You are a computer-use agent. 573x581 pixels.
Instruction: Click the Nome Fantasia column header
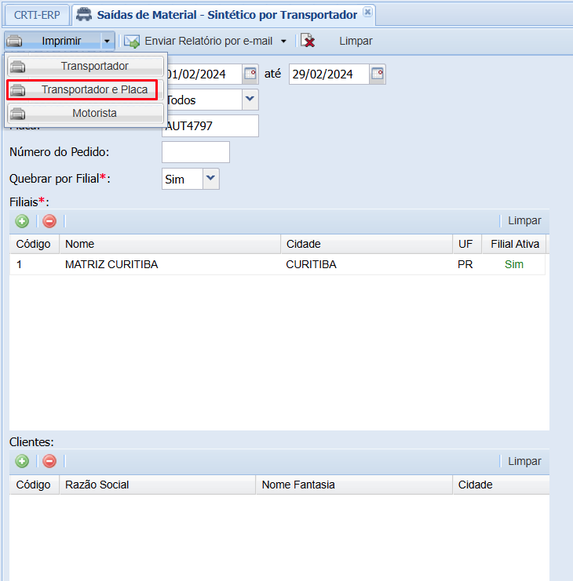354,485
